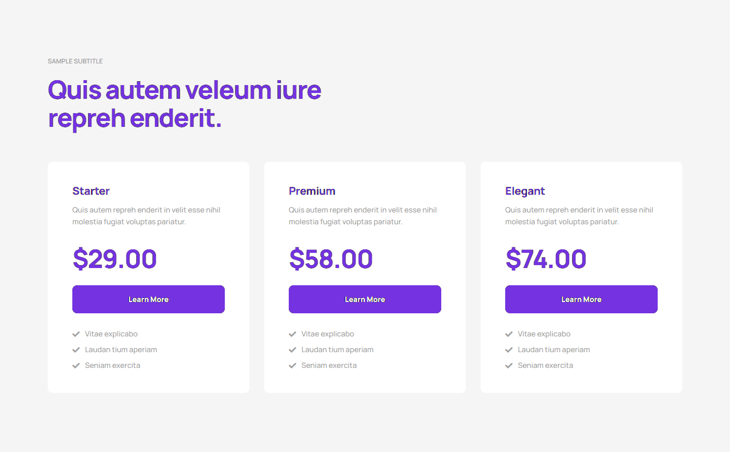Click the checkmark beside Seniam exercita in Starter
Viewport: 730px width, 452px height.
click(x=76, y=365)
